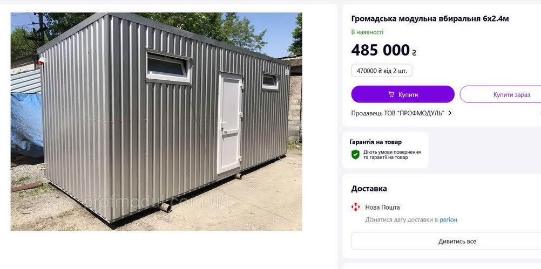The height and width of the screenshot is (269, 541).
Task: Click the Нова Пошта logo icon
Action: click(355, 207)
